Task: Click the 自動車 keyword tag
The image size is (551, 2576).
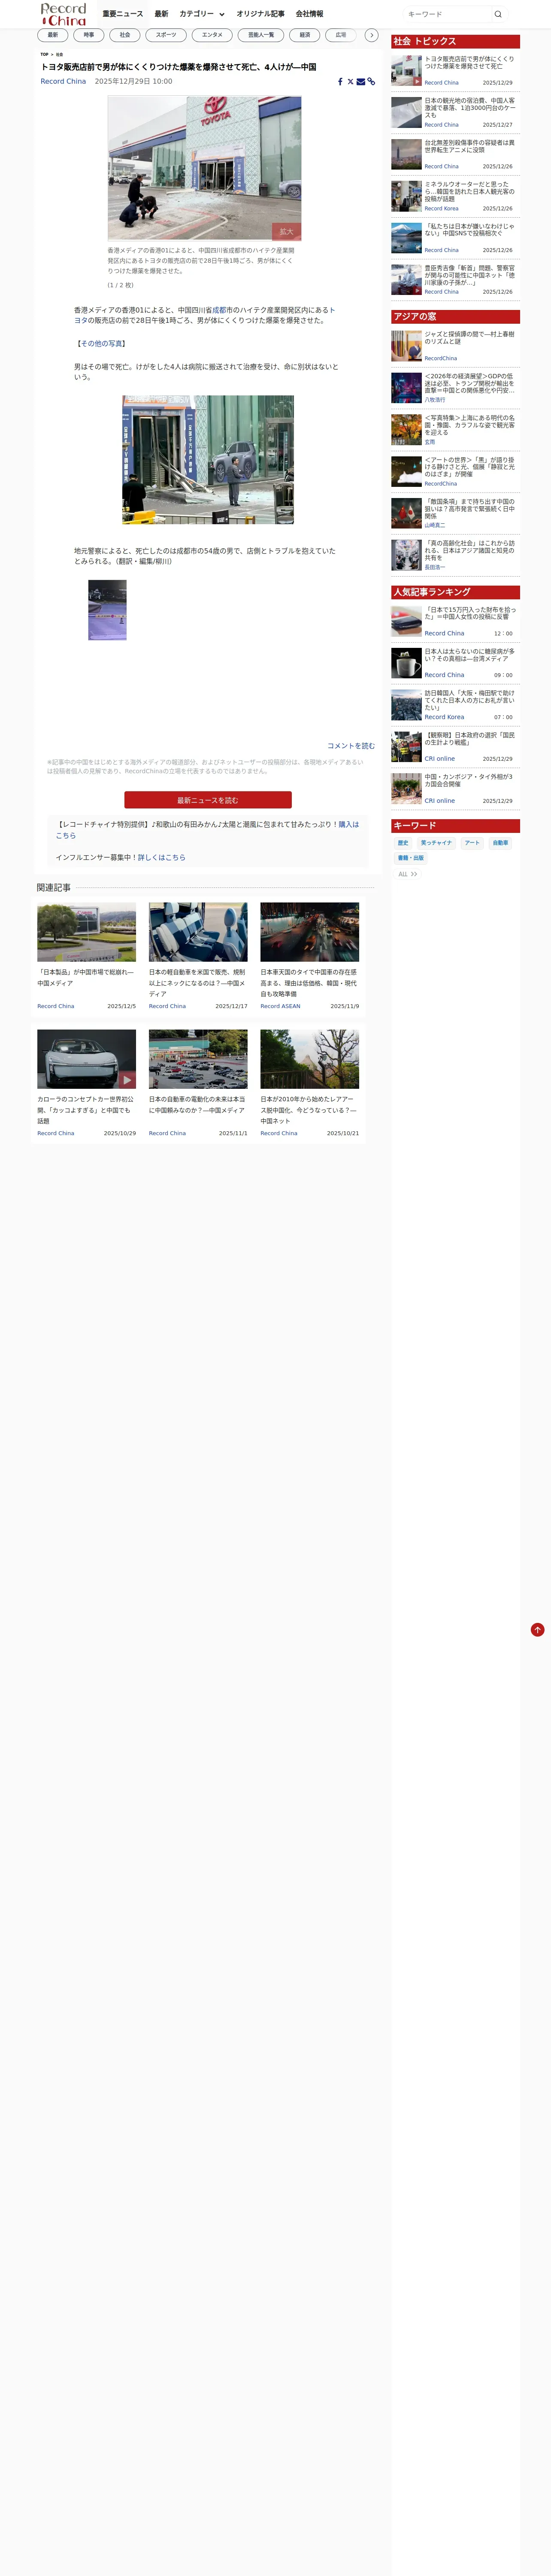Action: coord(500,843)
